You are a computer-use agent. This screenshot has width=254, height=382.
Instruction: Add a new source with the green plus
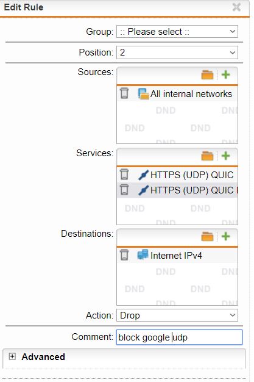[x=225, y=74]
